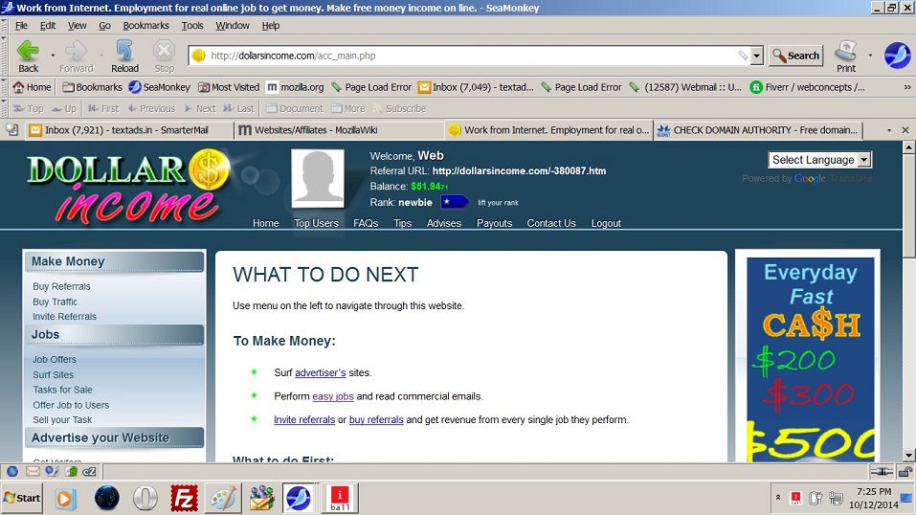Open the FAQs page

tap(366, 223)
